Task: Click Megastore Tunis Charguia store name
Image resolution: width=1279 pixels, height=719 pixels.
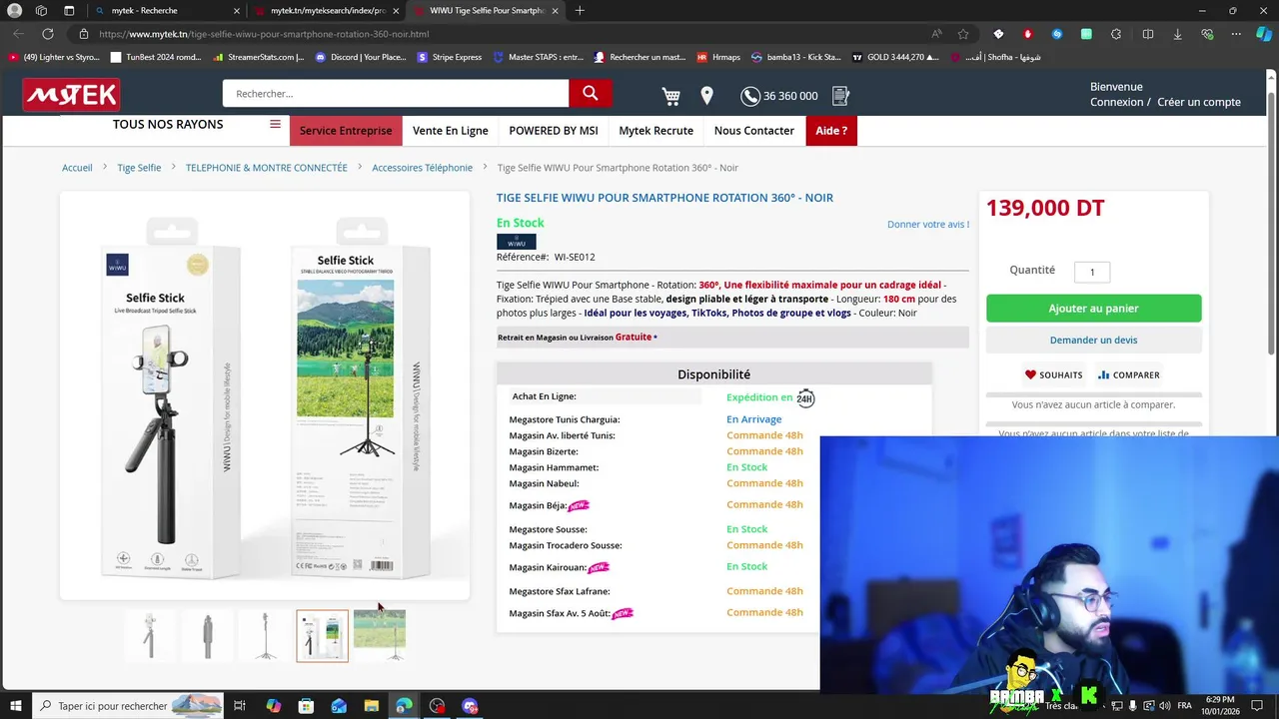Action: click(565, 419)
